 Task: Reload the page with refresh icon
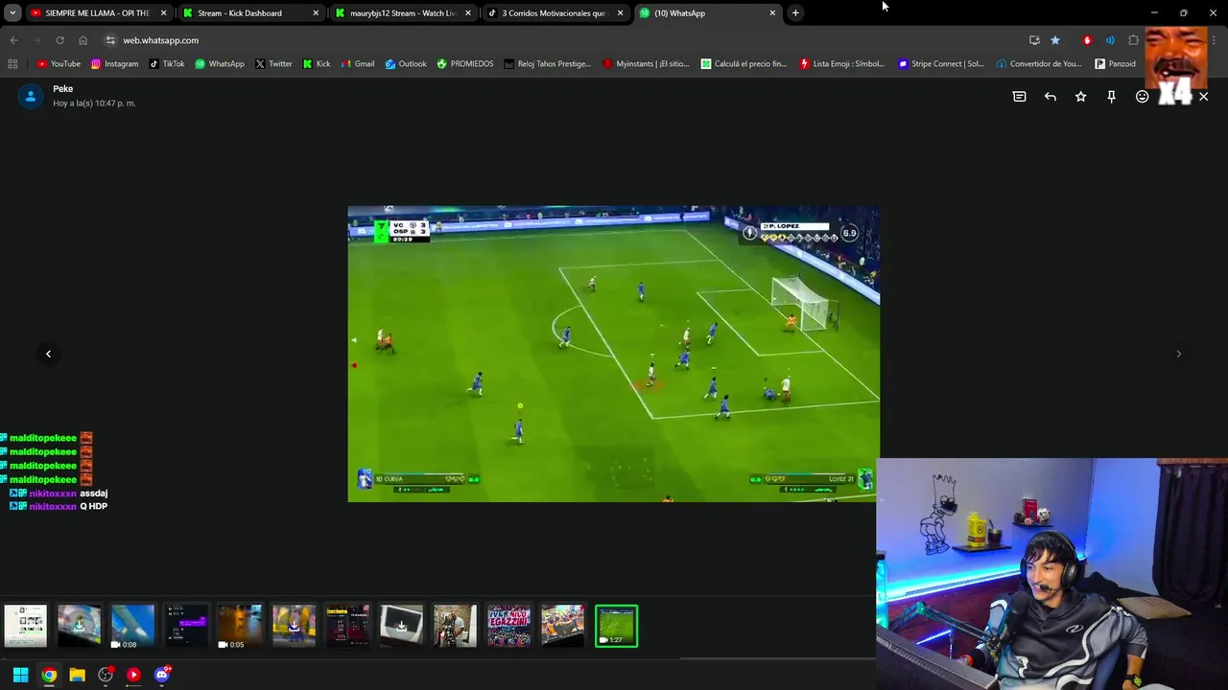pos(59,40)
